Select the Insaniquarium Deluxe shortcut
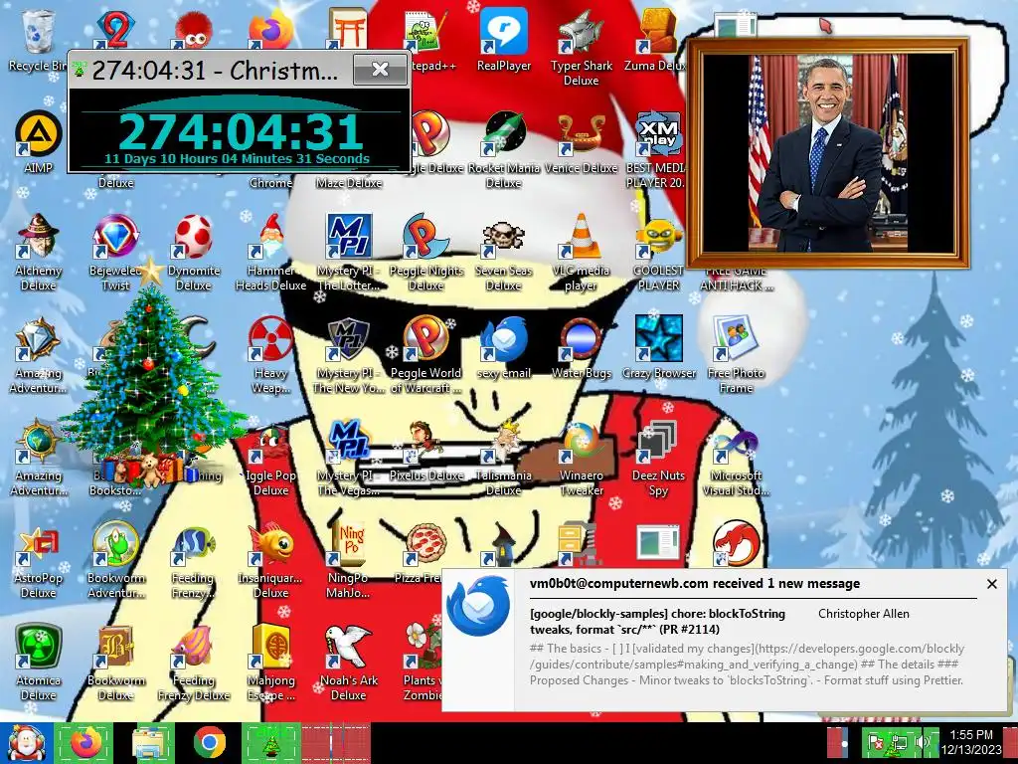 click(270, 560)
